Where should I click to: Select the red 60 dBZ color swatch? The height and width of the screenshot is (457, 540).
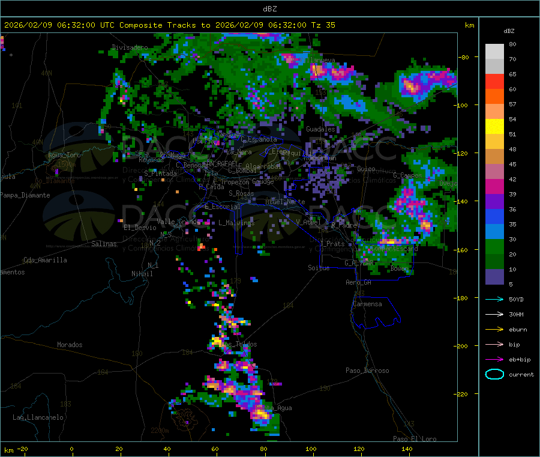point(494,81)
